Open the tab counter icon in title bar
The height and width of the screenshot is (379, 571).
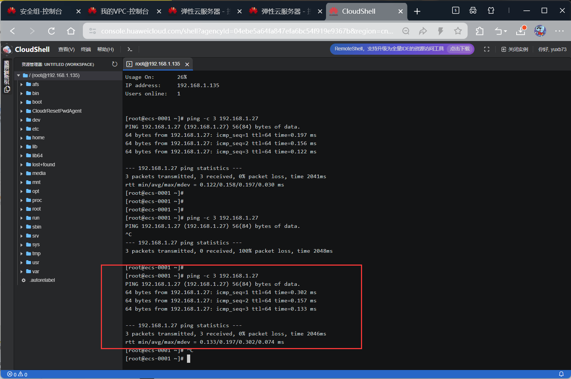click(456, 10)
